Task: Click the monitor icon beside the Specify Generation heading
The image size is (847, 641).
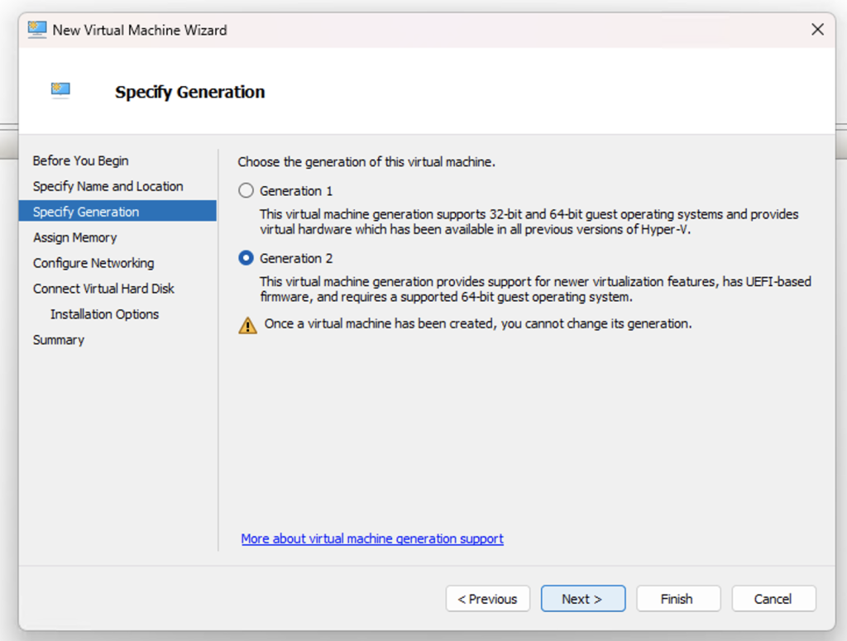Action: (60, 90)
